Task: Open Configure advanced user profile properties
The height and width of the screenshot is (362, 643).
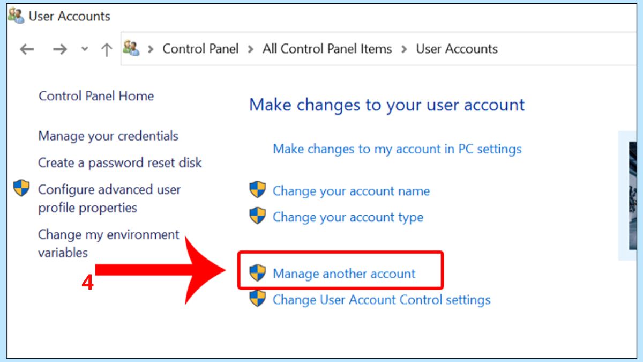Action: pos(109,198)
